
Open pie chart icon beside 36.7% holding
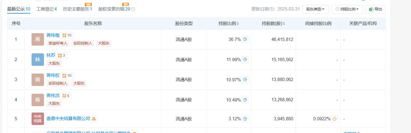point(245,39)
